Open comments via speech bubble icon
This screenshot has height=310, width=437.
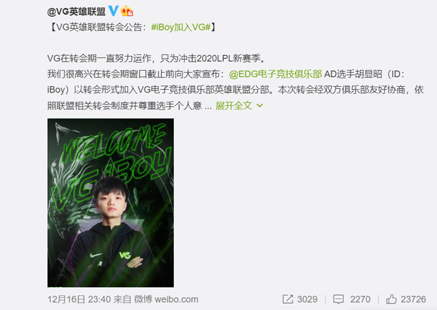(x=338, y=299)
